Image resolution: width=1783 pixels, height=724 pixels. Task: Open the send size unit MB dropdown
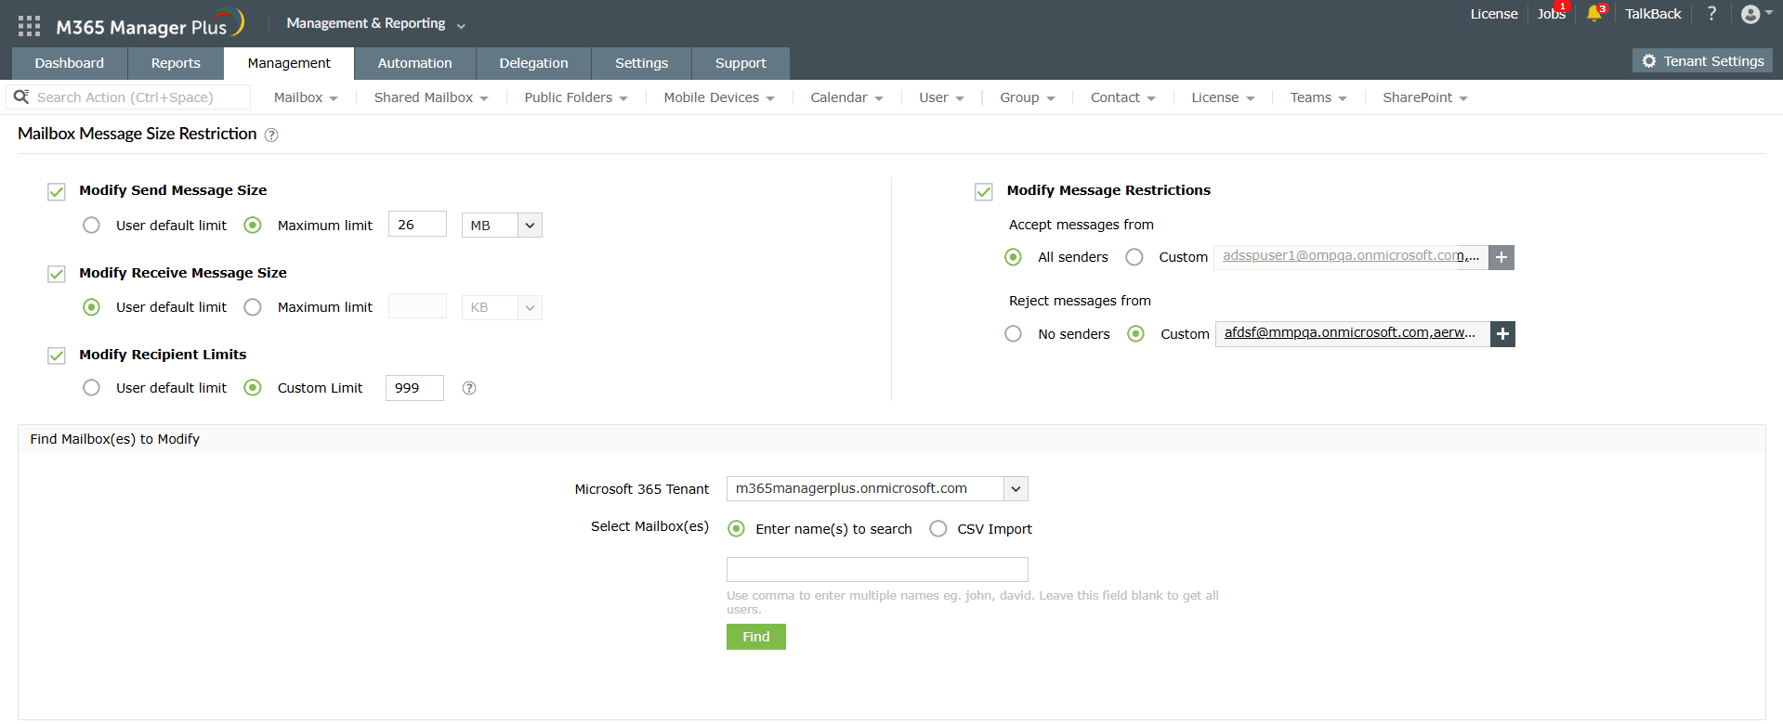(x=502, y=226)
